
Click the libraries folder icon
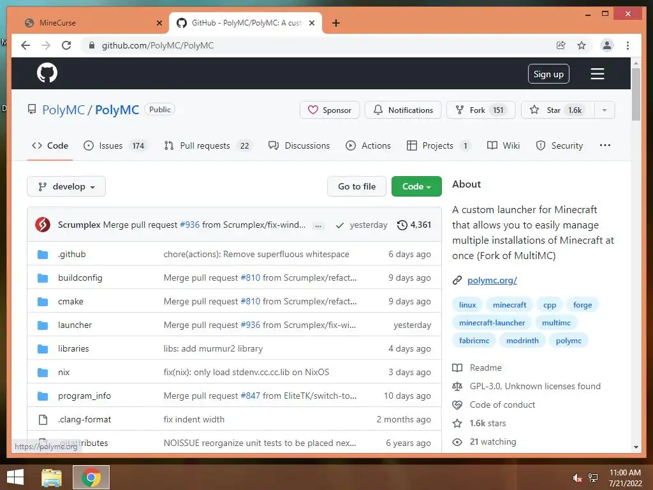(x=43, y=349)
